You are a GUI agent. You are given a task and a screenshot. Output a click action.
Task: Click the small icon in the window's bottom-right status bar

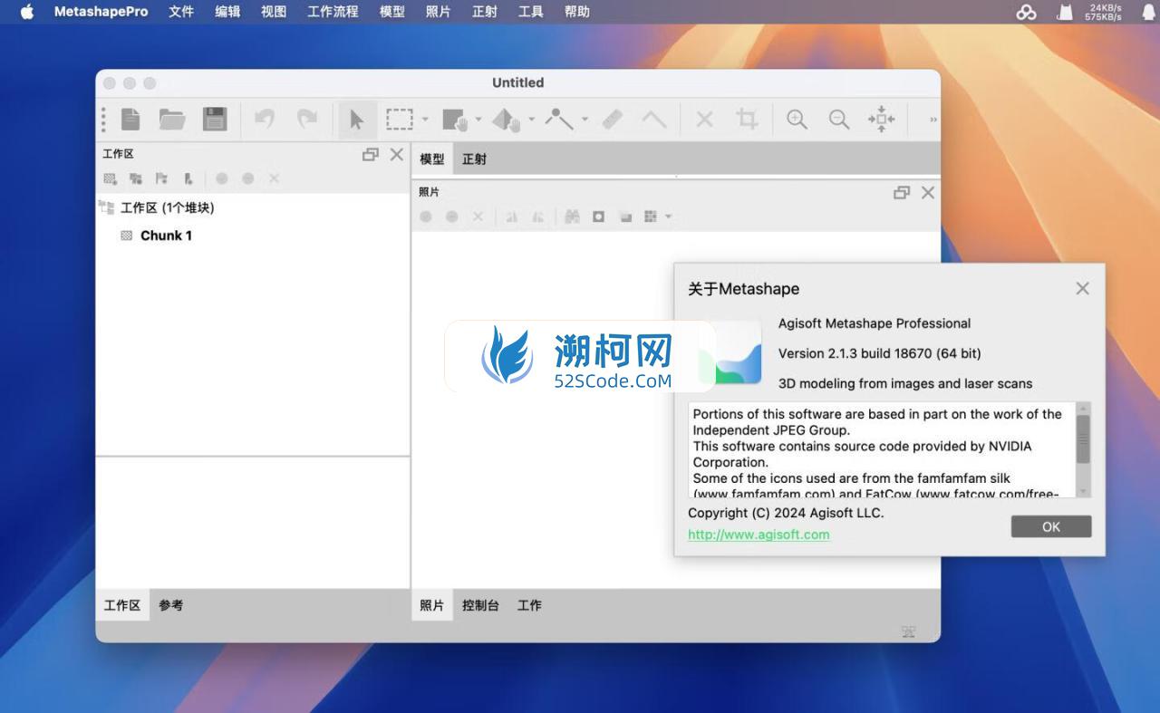pyautogui.click(x=908, y=631)
